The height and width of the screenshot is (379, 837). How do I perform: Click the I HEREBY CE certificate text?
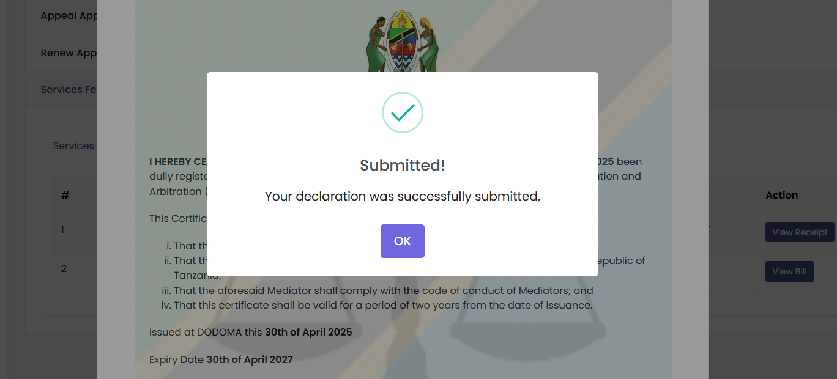tap(178, 162)
